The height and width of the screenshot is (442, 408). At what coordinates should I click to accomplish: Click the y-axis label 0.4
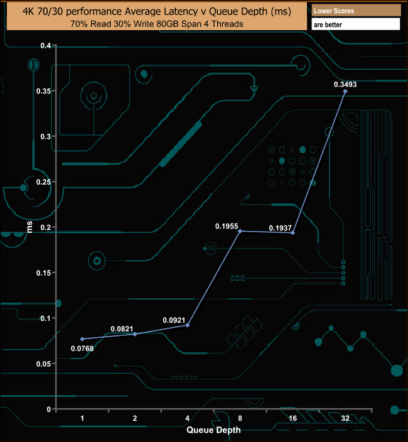[45, 45]
